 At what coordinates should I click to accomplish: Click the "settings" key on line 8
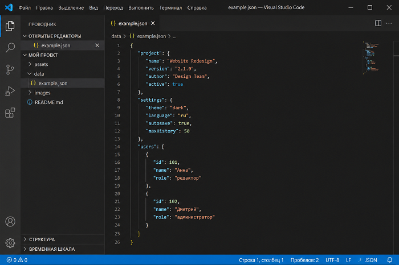(151, 100)
